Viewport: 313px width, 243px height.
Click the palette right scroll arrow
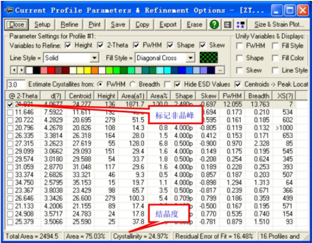pyautogui.click(x=21, y=70)
